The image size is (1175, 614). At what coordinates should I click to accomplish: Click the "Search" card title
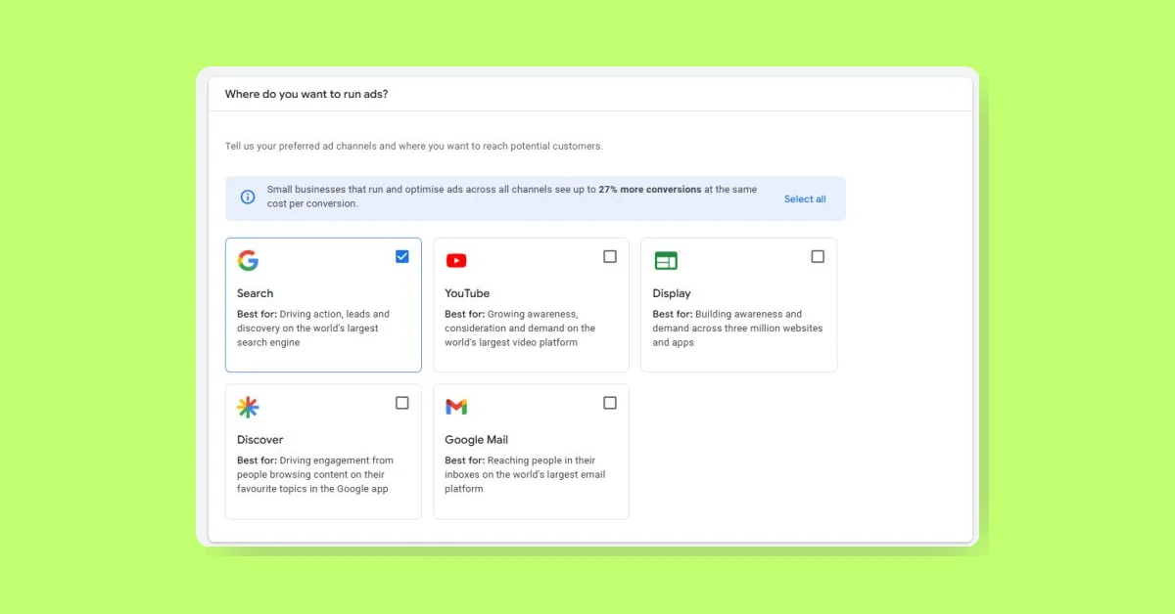point(255,293)
